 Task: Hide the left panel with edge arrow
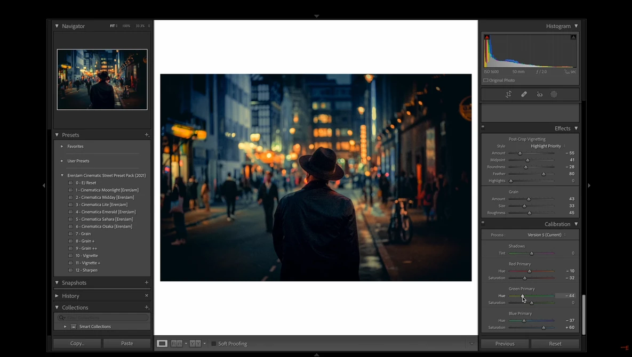click(x=44, y=185)
